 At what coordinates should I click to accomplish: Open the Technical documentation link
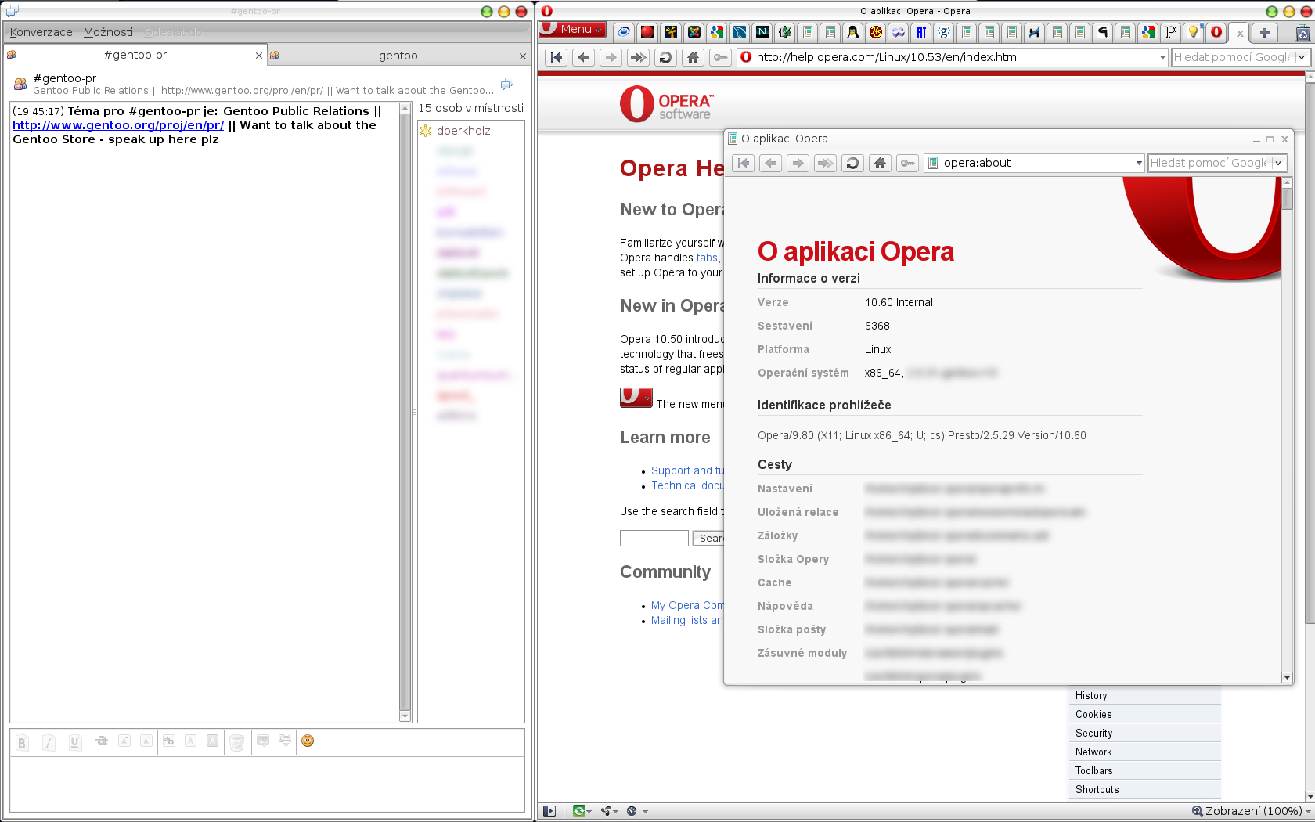point(687,485)
